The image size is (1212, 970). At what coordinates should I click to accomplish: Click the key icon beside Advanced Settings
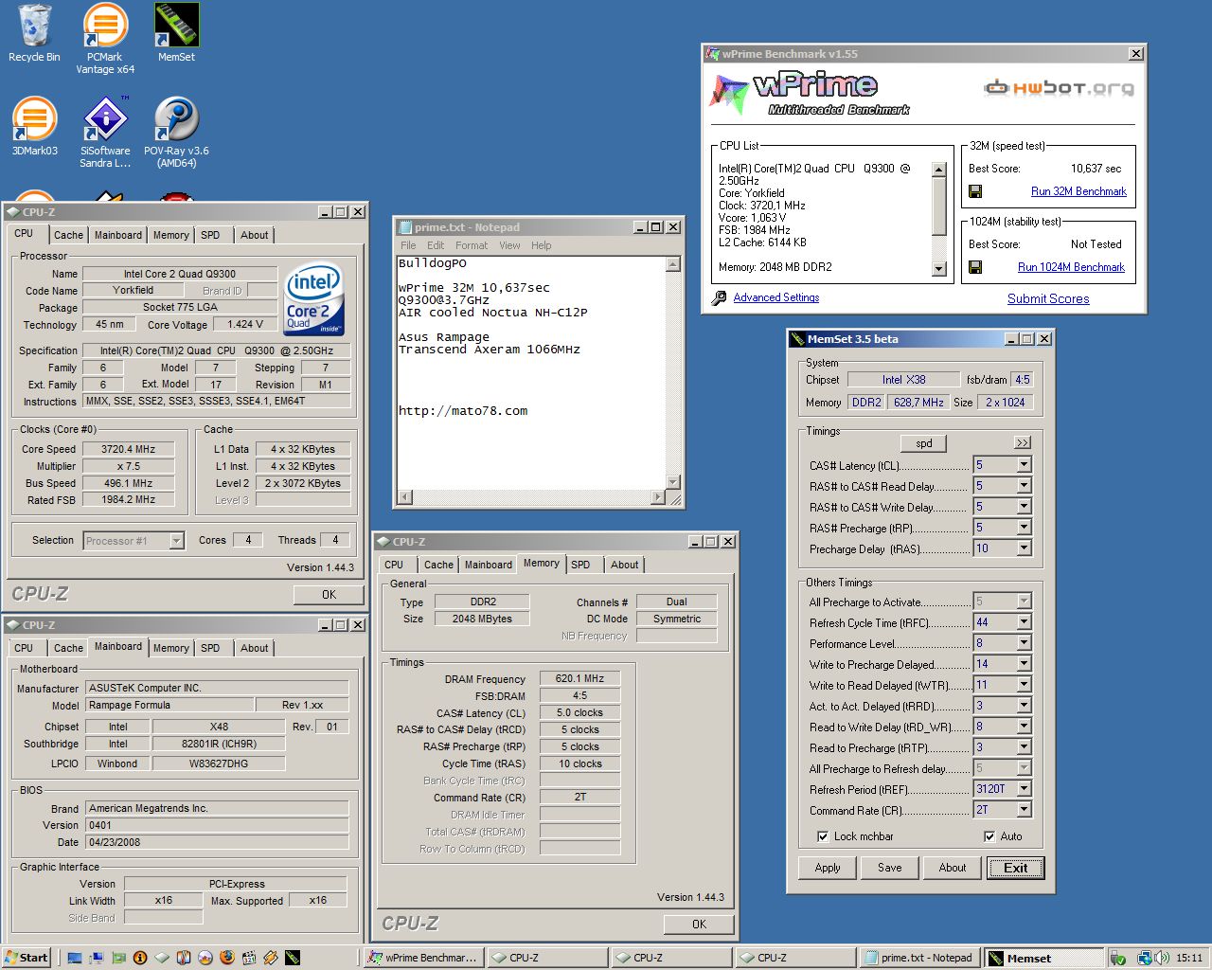tap(719, 297)
